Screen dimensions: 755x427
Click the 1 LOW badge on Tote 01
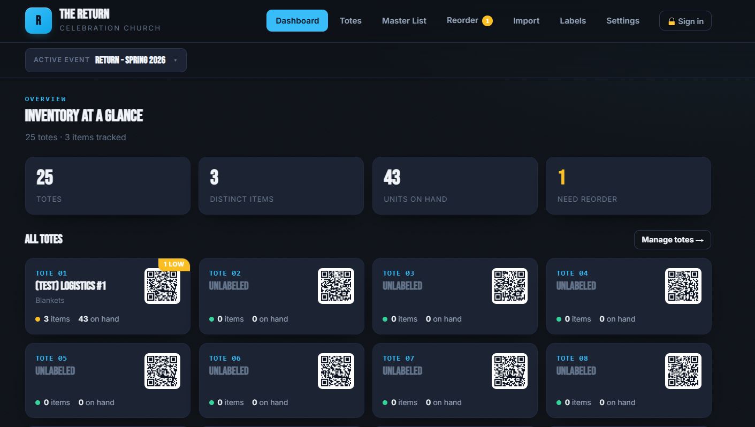(x=174, y=264)
